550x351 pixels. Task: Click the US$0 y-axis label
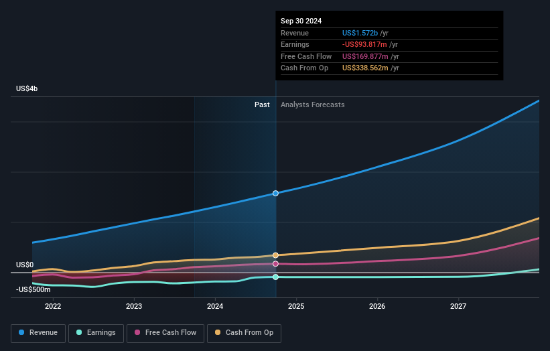click(x=25, y=265)
